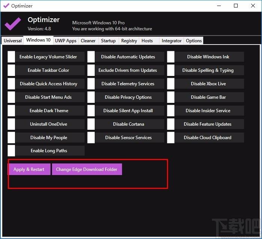This screenshot has width=262, height=239.
Task: Select the Options tab
Action: click(194, 41)
